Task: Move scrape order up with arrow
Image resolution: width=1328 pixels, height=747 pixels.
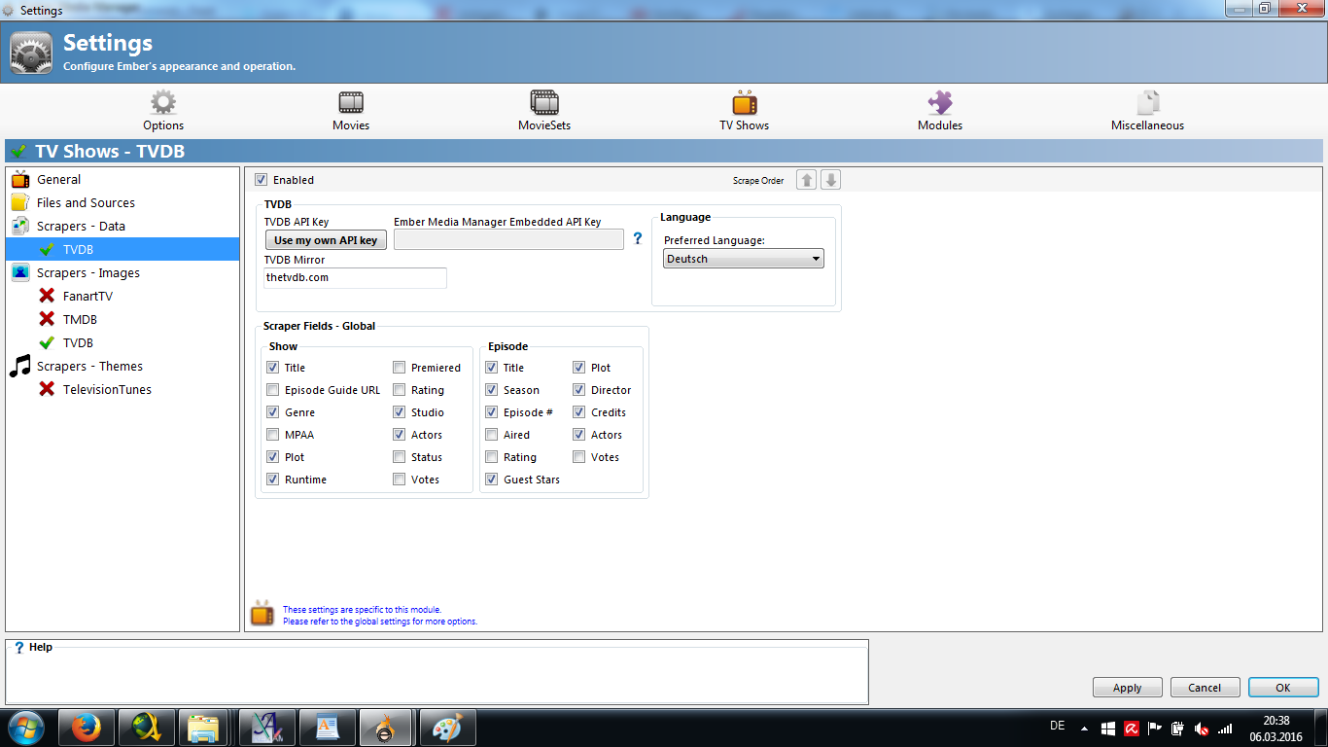Action: [806, 180]
